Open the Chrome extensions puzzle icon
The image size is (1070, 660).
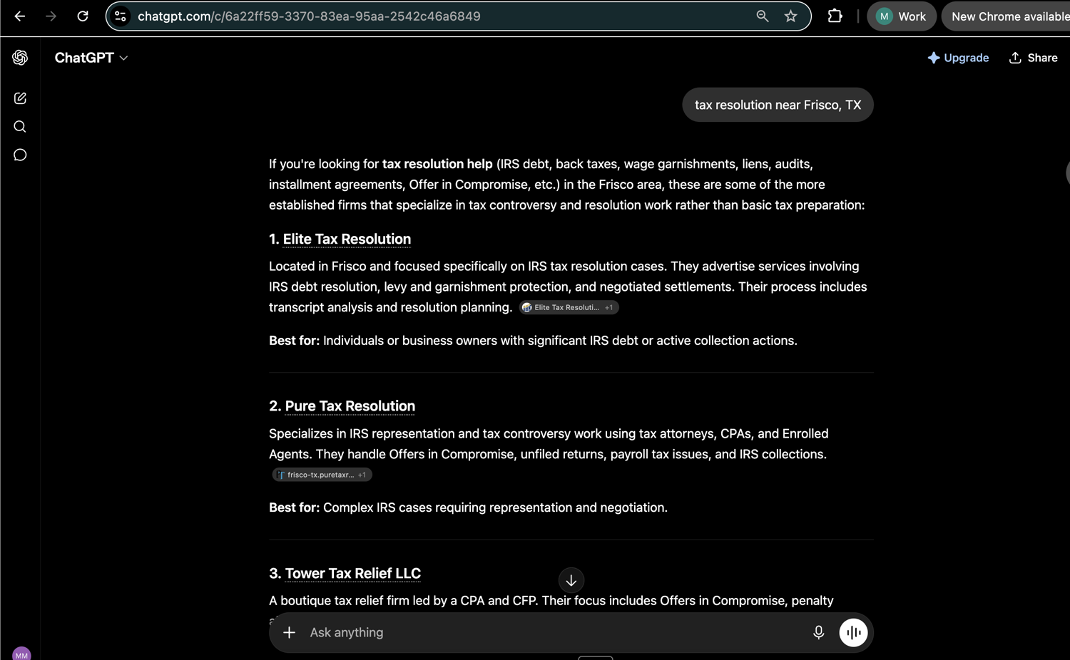(x=835, y=16)
